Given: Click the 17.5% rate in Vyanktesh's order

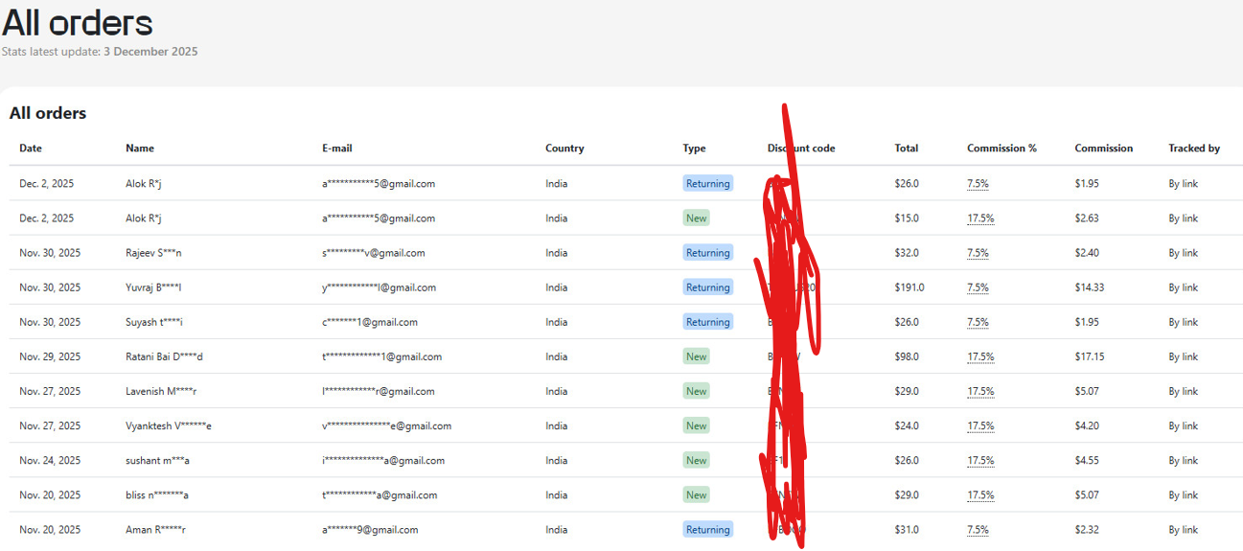Looking at the screenshot, I should pyautogui.click(x=980, y=425).
